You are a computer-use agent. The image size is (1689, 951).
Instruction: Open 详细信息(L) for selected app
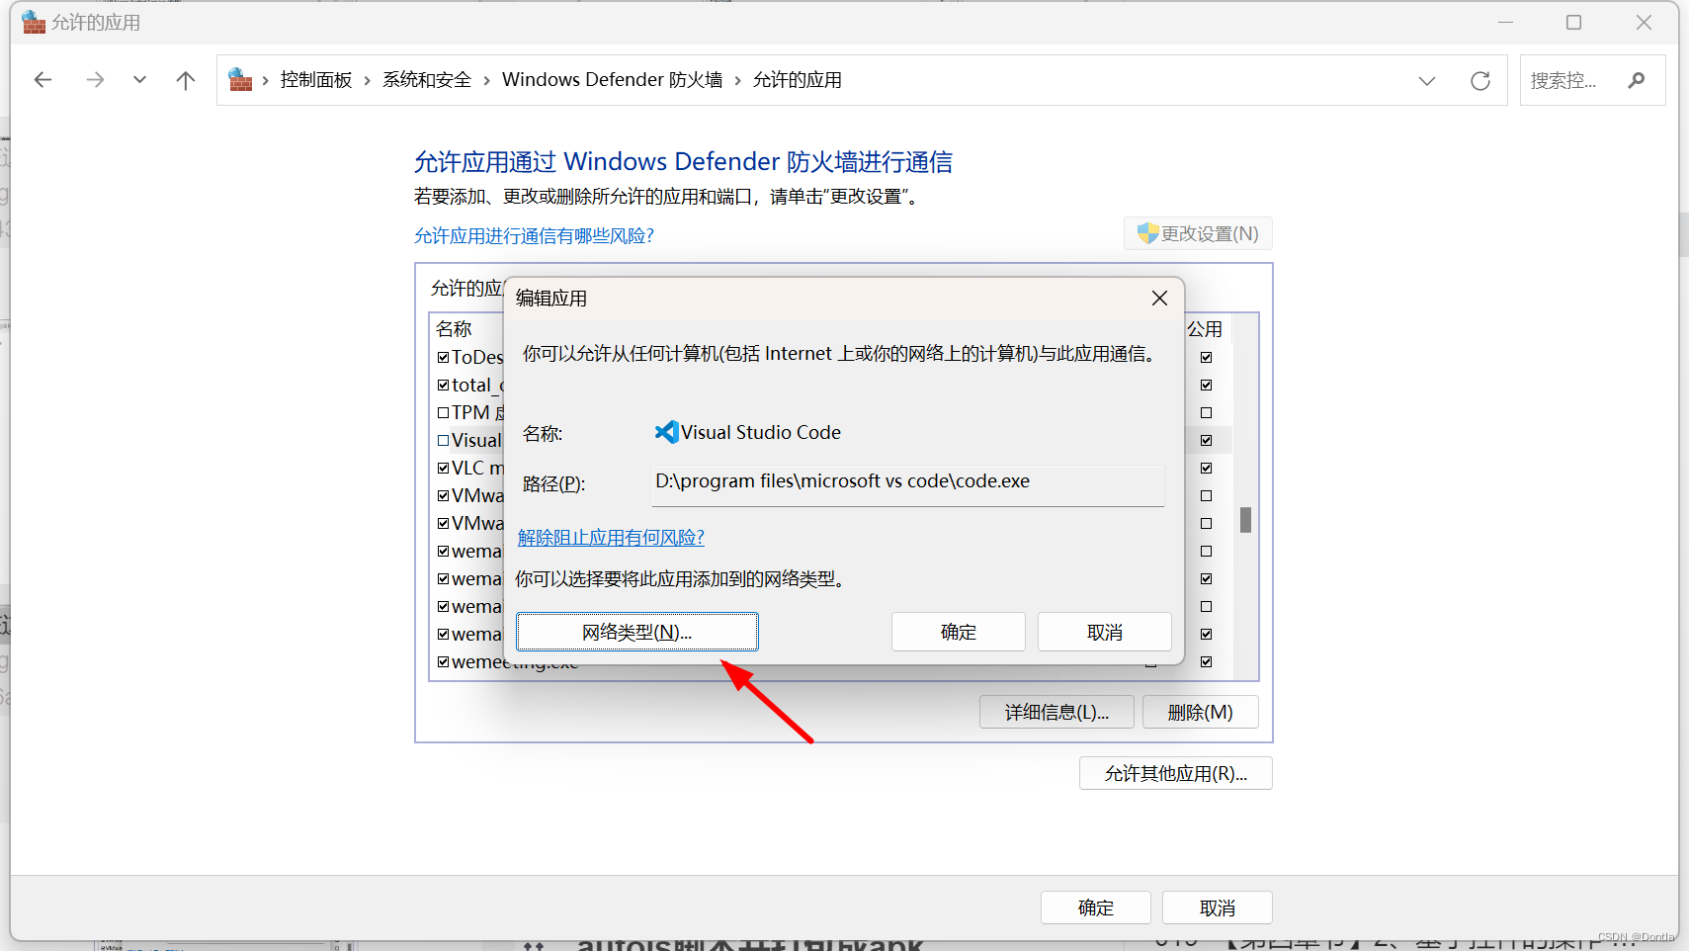[1056, 712]
